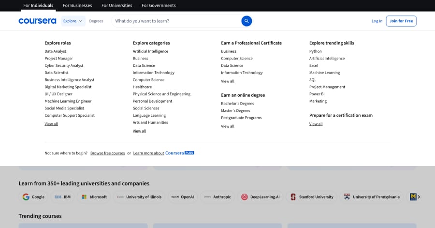Open Information Technology under Explore categories
Image resolution: width=435 pixels, height=228 pixels.
click(153, 73)
